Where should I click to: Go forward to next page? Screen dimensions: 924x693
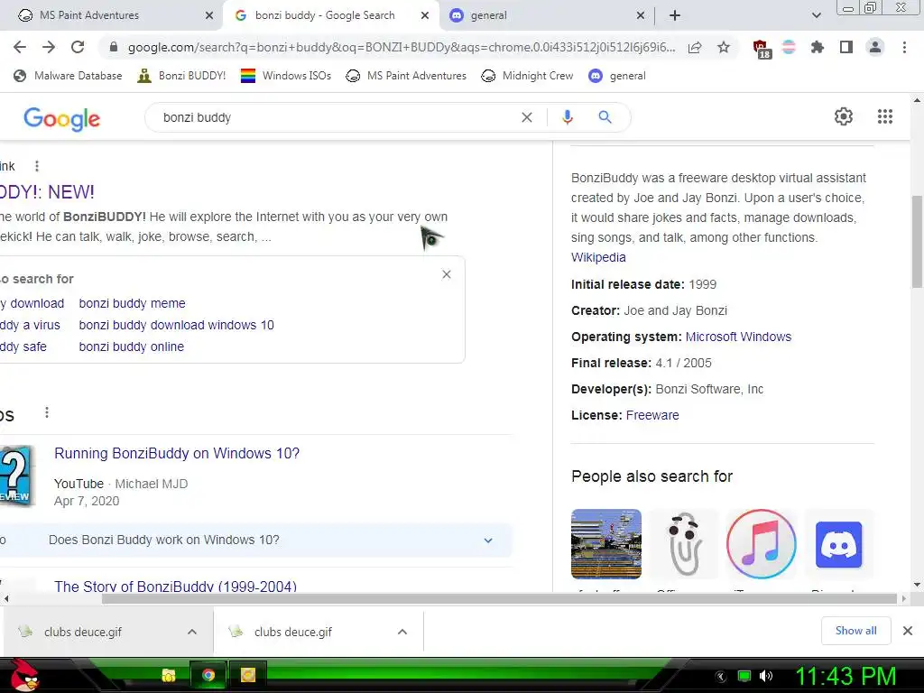(x=49, y=47)
